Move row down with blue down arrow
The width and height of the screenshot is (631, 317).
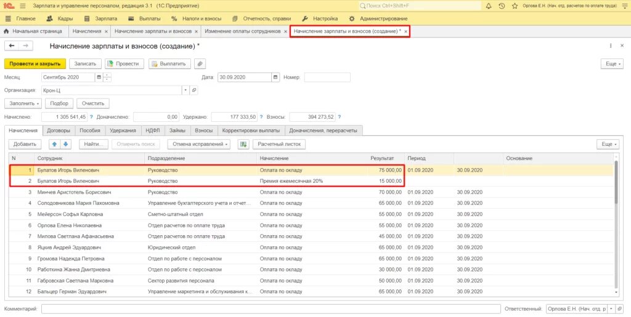pyautogui.click(x=65, y=144)
